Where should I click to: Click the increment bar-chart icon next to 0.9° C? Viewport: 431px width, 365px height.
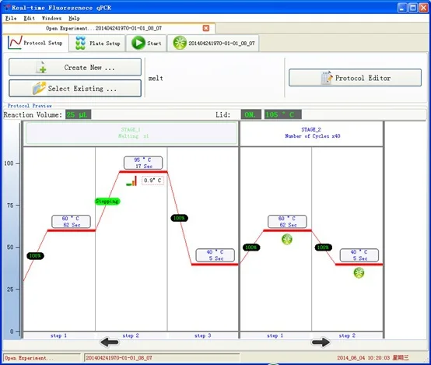coord(131,181)
